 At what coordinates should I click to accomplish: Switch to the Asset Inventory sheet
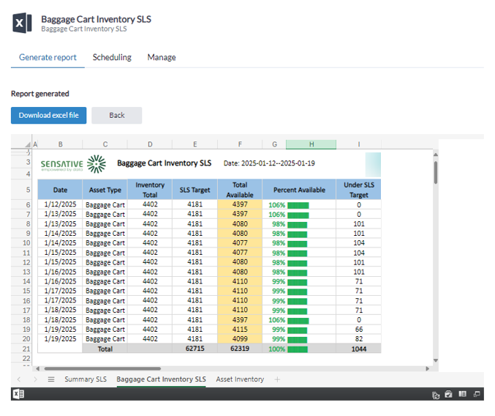point(240,379)
